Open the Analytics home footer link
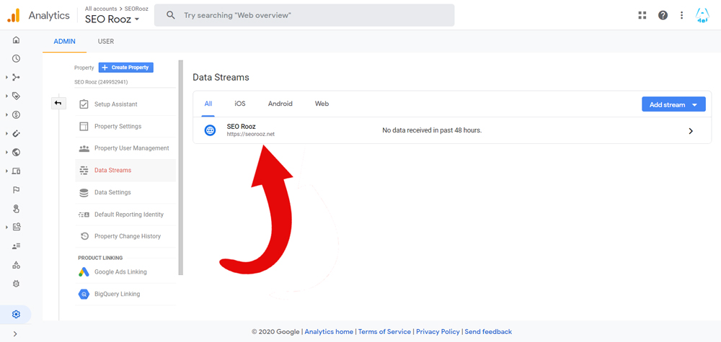 [x=329, y=331]
